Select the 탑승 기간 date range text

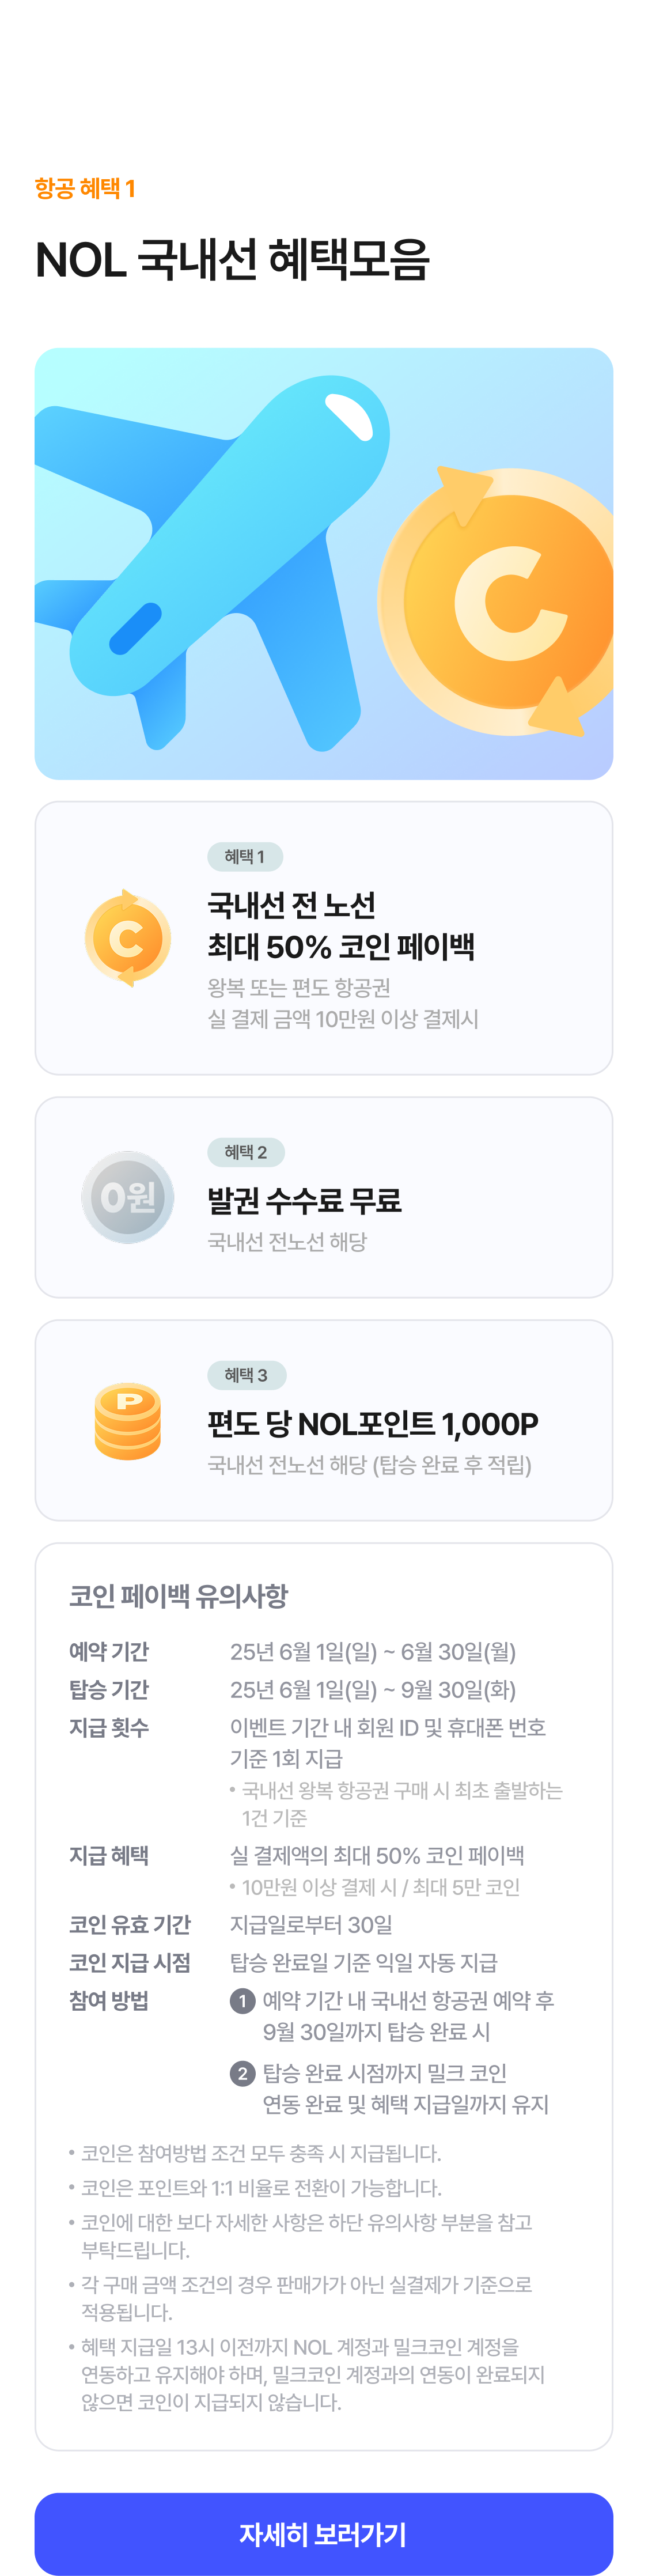pos(373,1689)
